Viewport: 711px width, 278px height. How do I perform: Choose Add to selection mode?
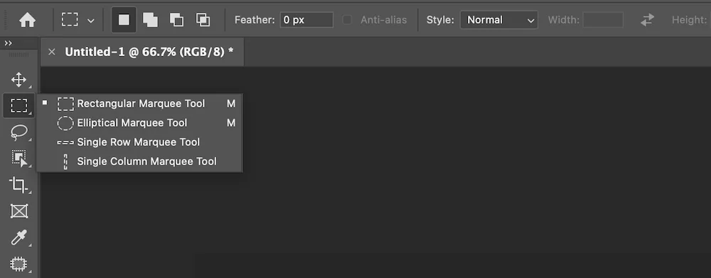pyautogui.click(x=150, y=20)
